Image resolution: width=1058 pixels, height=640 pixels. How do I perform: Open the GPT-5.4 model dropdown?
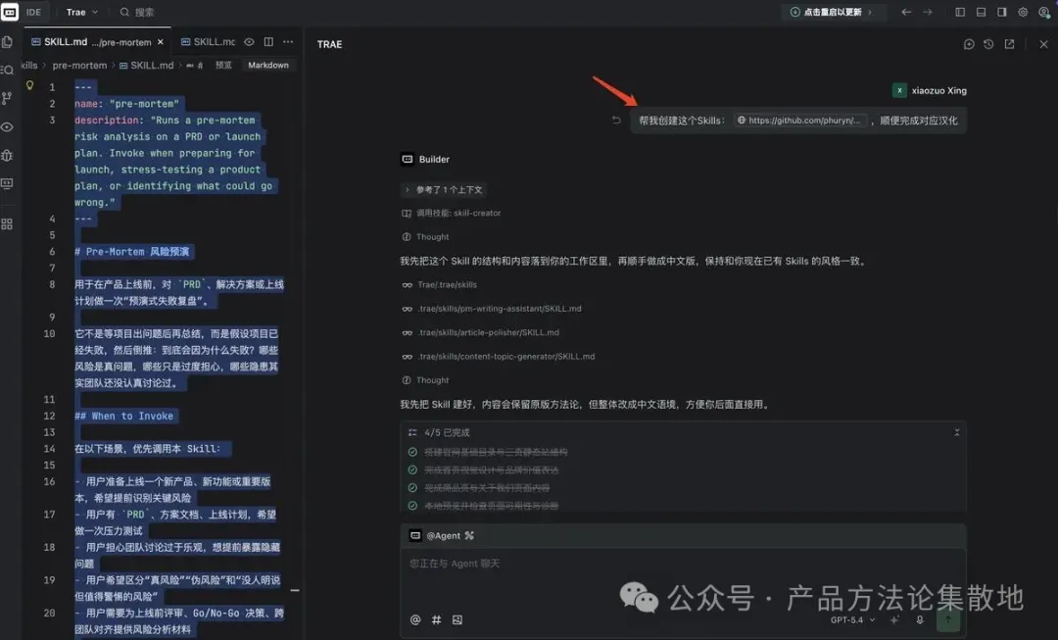coord(852,619)
